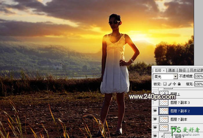Click the 填充 fill value field
This screenshot has height=138, width=203.
coord(199,84)
